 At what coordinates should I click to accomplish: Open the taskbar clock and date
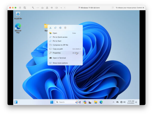(x=131, y=102)
